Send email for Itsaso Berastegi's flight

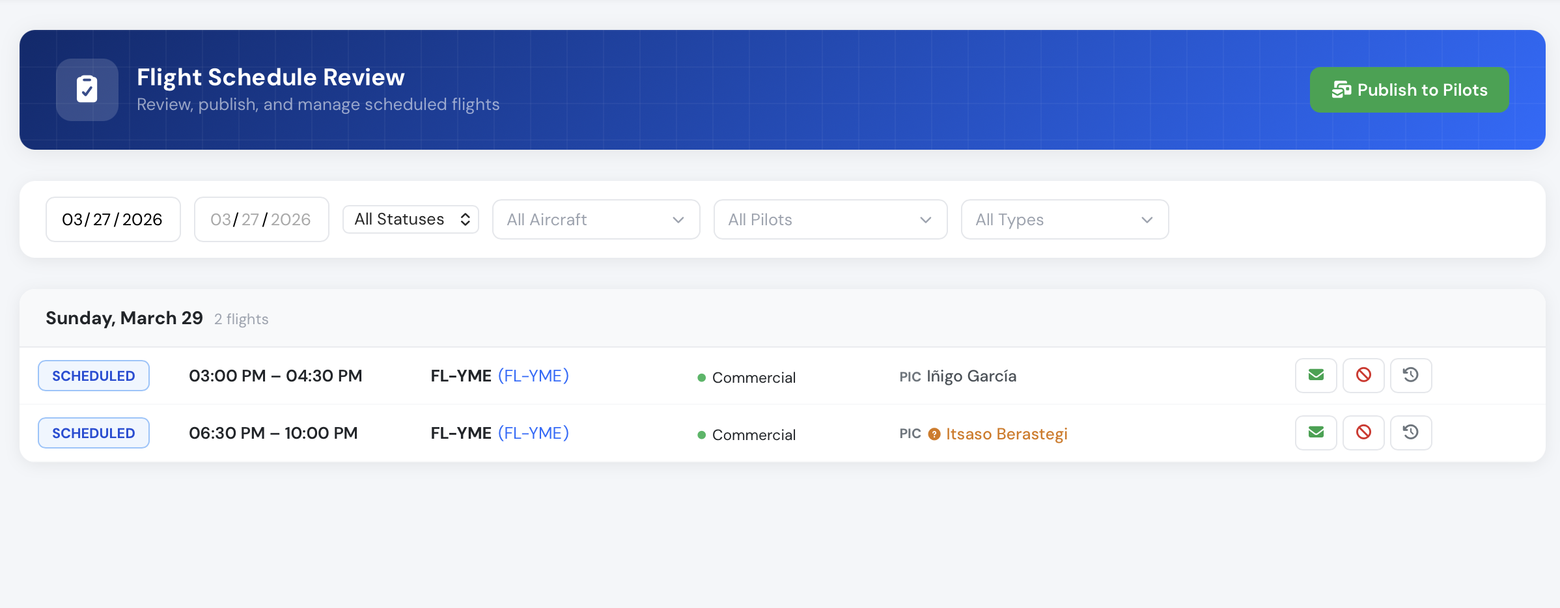click(x=1316, y=433)
